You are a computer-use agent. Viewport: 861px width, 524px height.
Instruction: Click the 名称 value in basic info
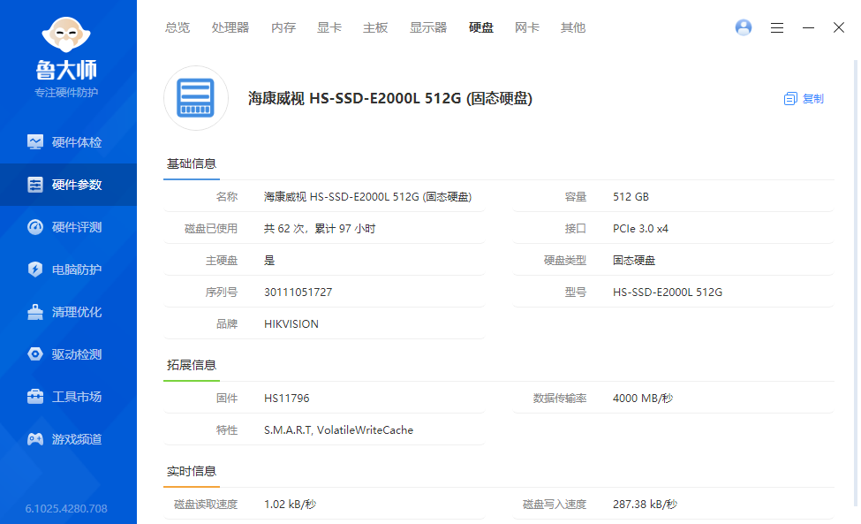pyautogui.click(x=368, y=197)
